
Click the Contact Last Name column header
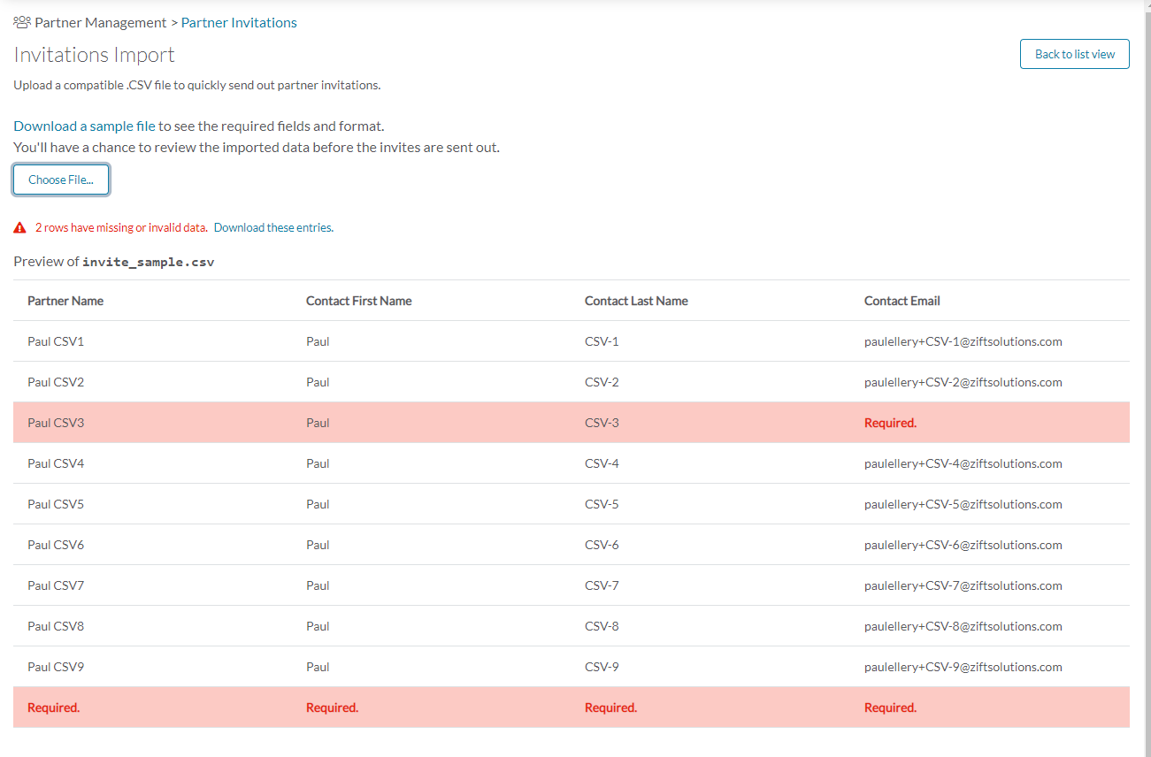click(636, 301)
